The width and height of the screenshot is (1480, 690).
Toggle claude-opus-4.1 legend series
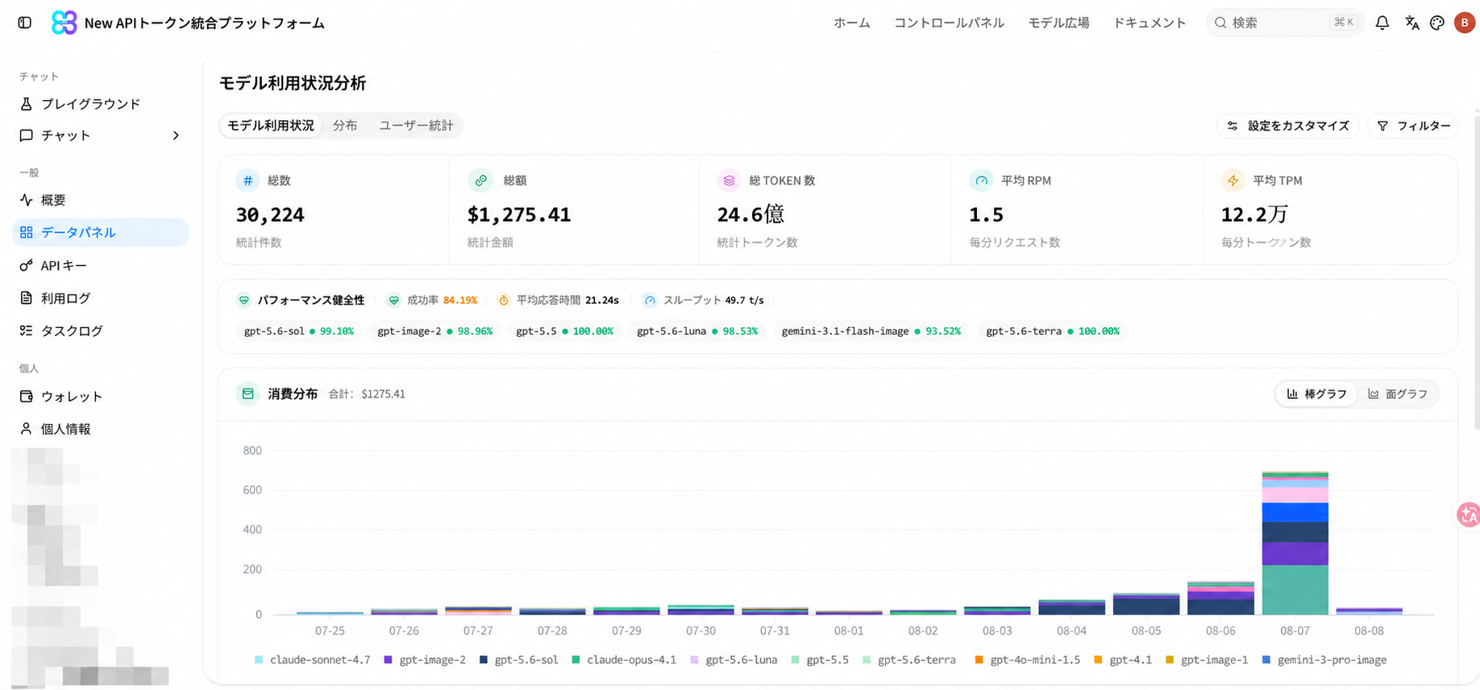[624, 659]
